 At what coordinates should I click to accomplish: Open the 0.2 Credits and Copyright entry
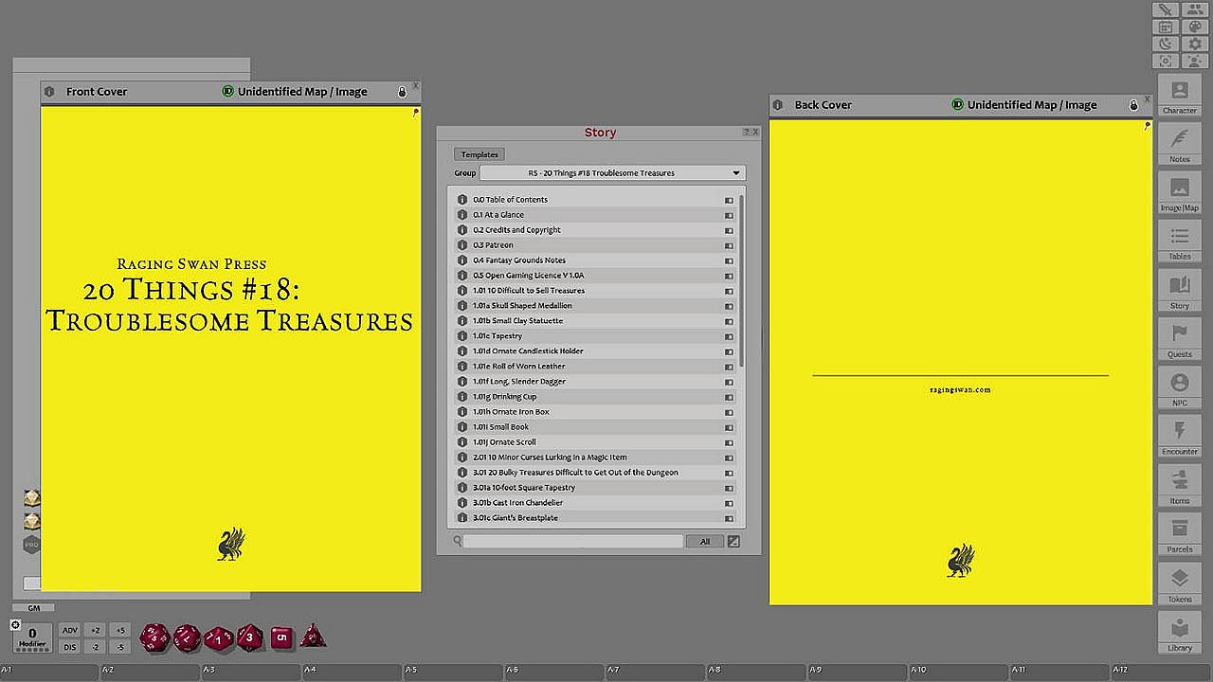596,230
